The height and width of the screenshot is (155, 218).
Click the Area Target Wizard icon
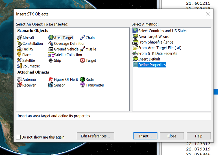point(135,36)
